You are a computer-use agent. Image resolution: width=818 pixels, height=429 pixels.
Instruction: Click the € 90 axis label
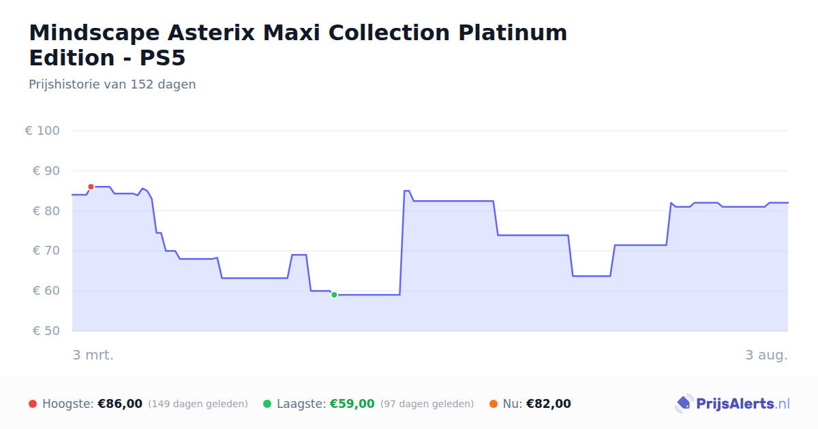(x=46, y=171)
